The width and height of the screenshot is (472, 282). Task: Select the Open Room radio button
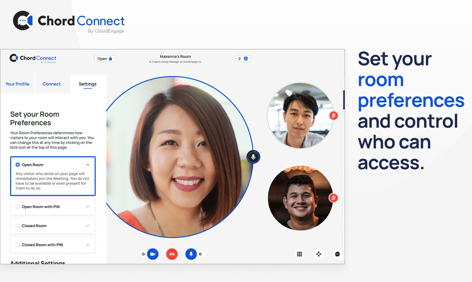(x=17, y=165)
